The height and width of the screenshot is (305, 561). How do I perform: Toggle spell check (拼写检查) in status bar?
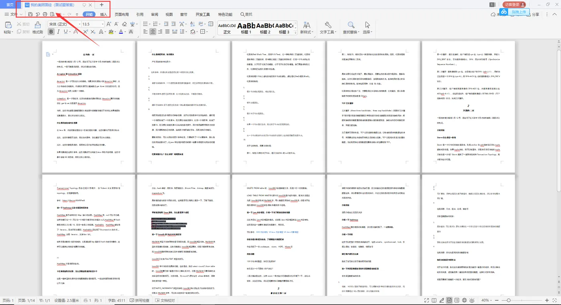click(139, 300)
